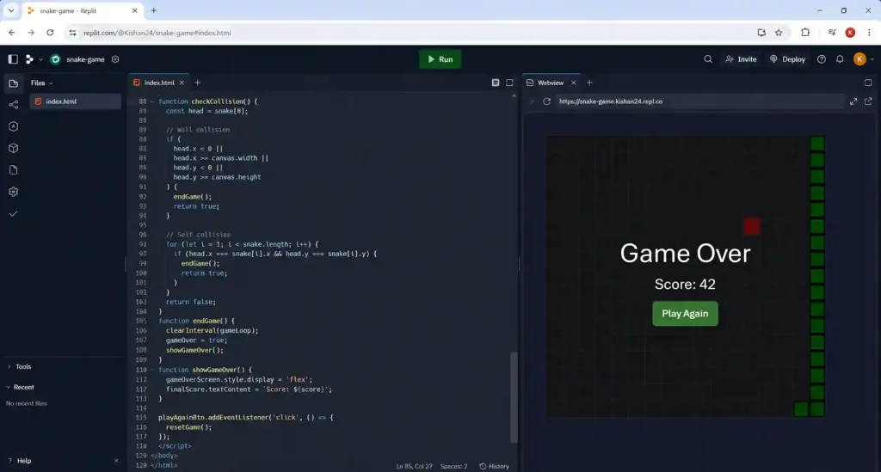The height and width of the screenshot is (472, 881).
Task: Click the Spaces: 2 indentation setting
Action: pos(453,466)
